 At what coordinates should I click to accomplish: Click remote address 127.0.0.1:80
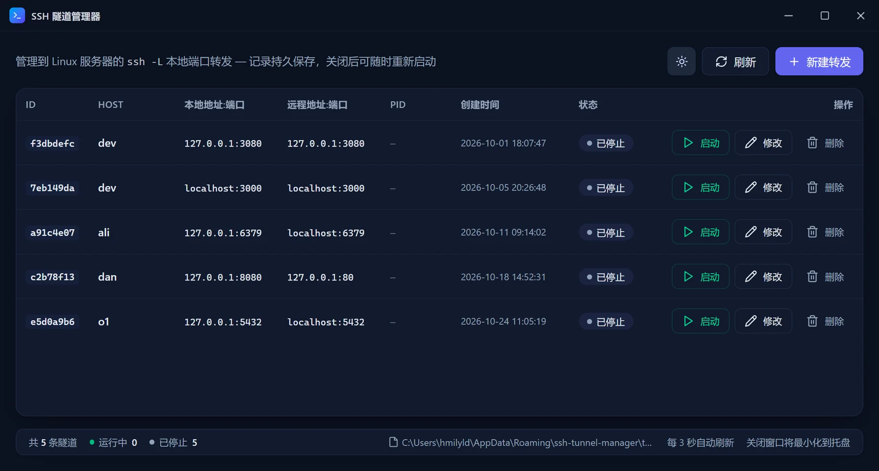tap(320, 277)
